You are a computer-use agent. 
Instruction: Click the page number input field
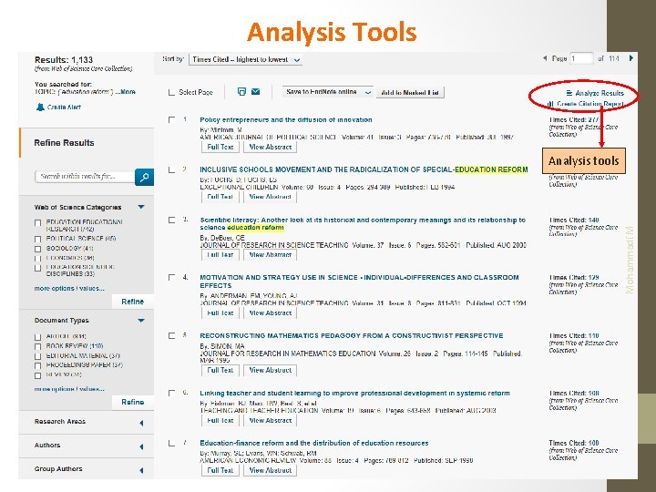tap(582, 58)
